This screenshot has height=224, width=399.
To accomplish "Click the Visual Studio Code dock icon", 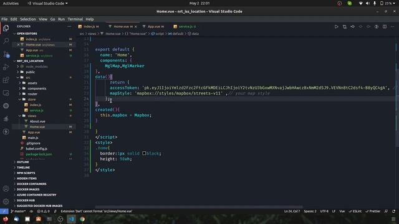I will 71,219.
